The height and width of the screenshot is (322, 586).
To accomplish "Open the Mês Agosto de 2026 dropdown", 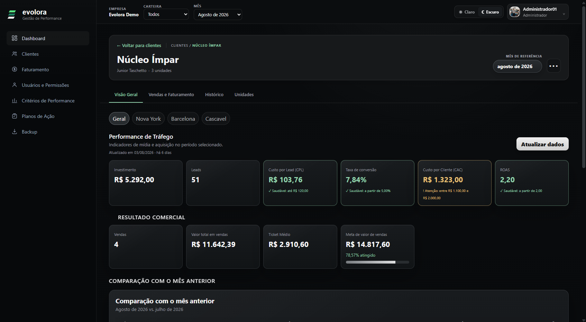I will (x=218, y=15).
